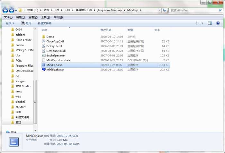The image size is (225, 153).
Task: Open the 文件(F) menu
Action: 8,17
